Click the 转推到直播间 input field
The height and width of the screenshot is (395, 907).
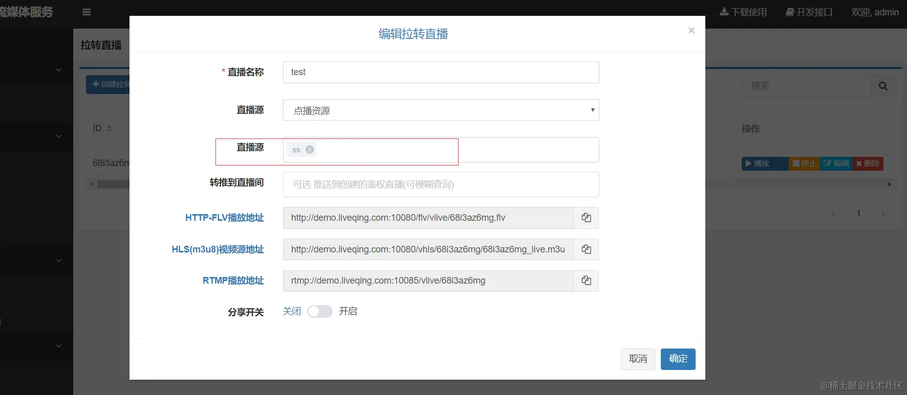coord(441,184)
